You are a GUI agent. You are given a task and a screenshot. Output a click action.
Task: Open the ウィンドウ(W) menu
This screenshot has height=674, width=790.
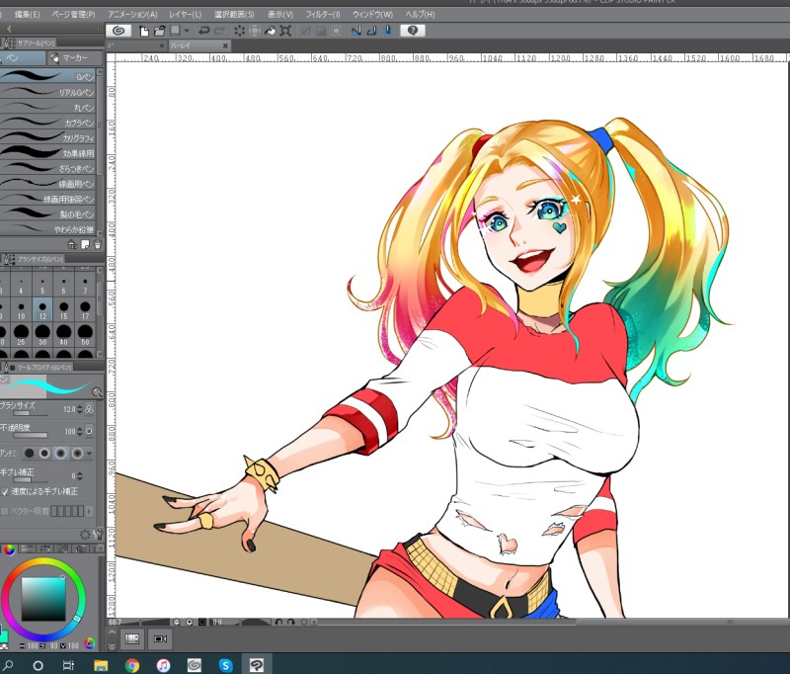coord(372,15)
